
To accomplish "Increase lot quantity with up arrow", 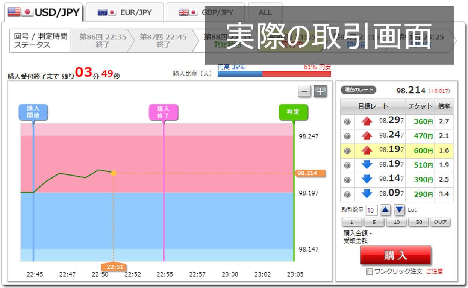I will coord(386,210).
